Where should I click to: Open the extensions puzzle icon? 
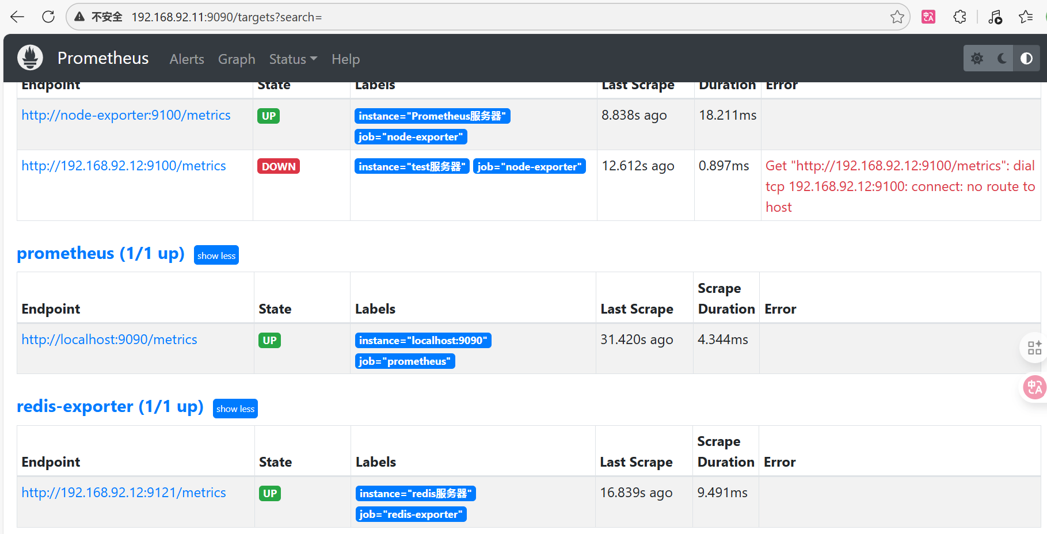[960, 17]
